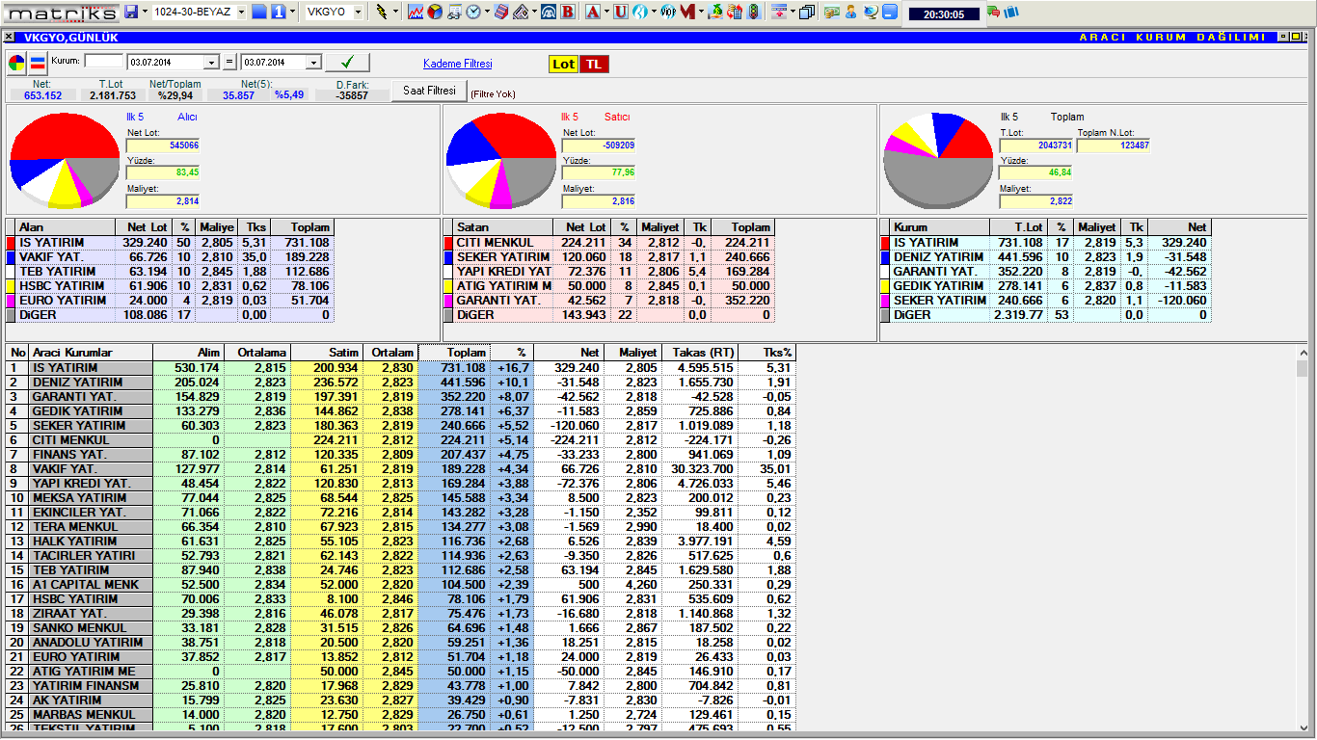
Task: Click the pie chart toolbar icon
Action: 434,13
